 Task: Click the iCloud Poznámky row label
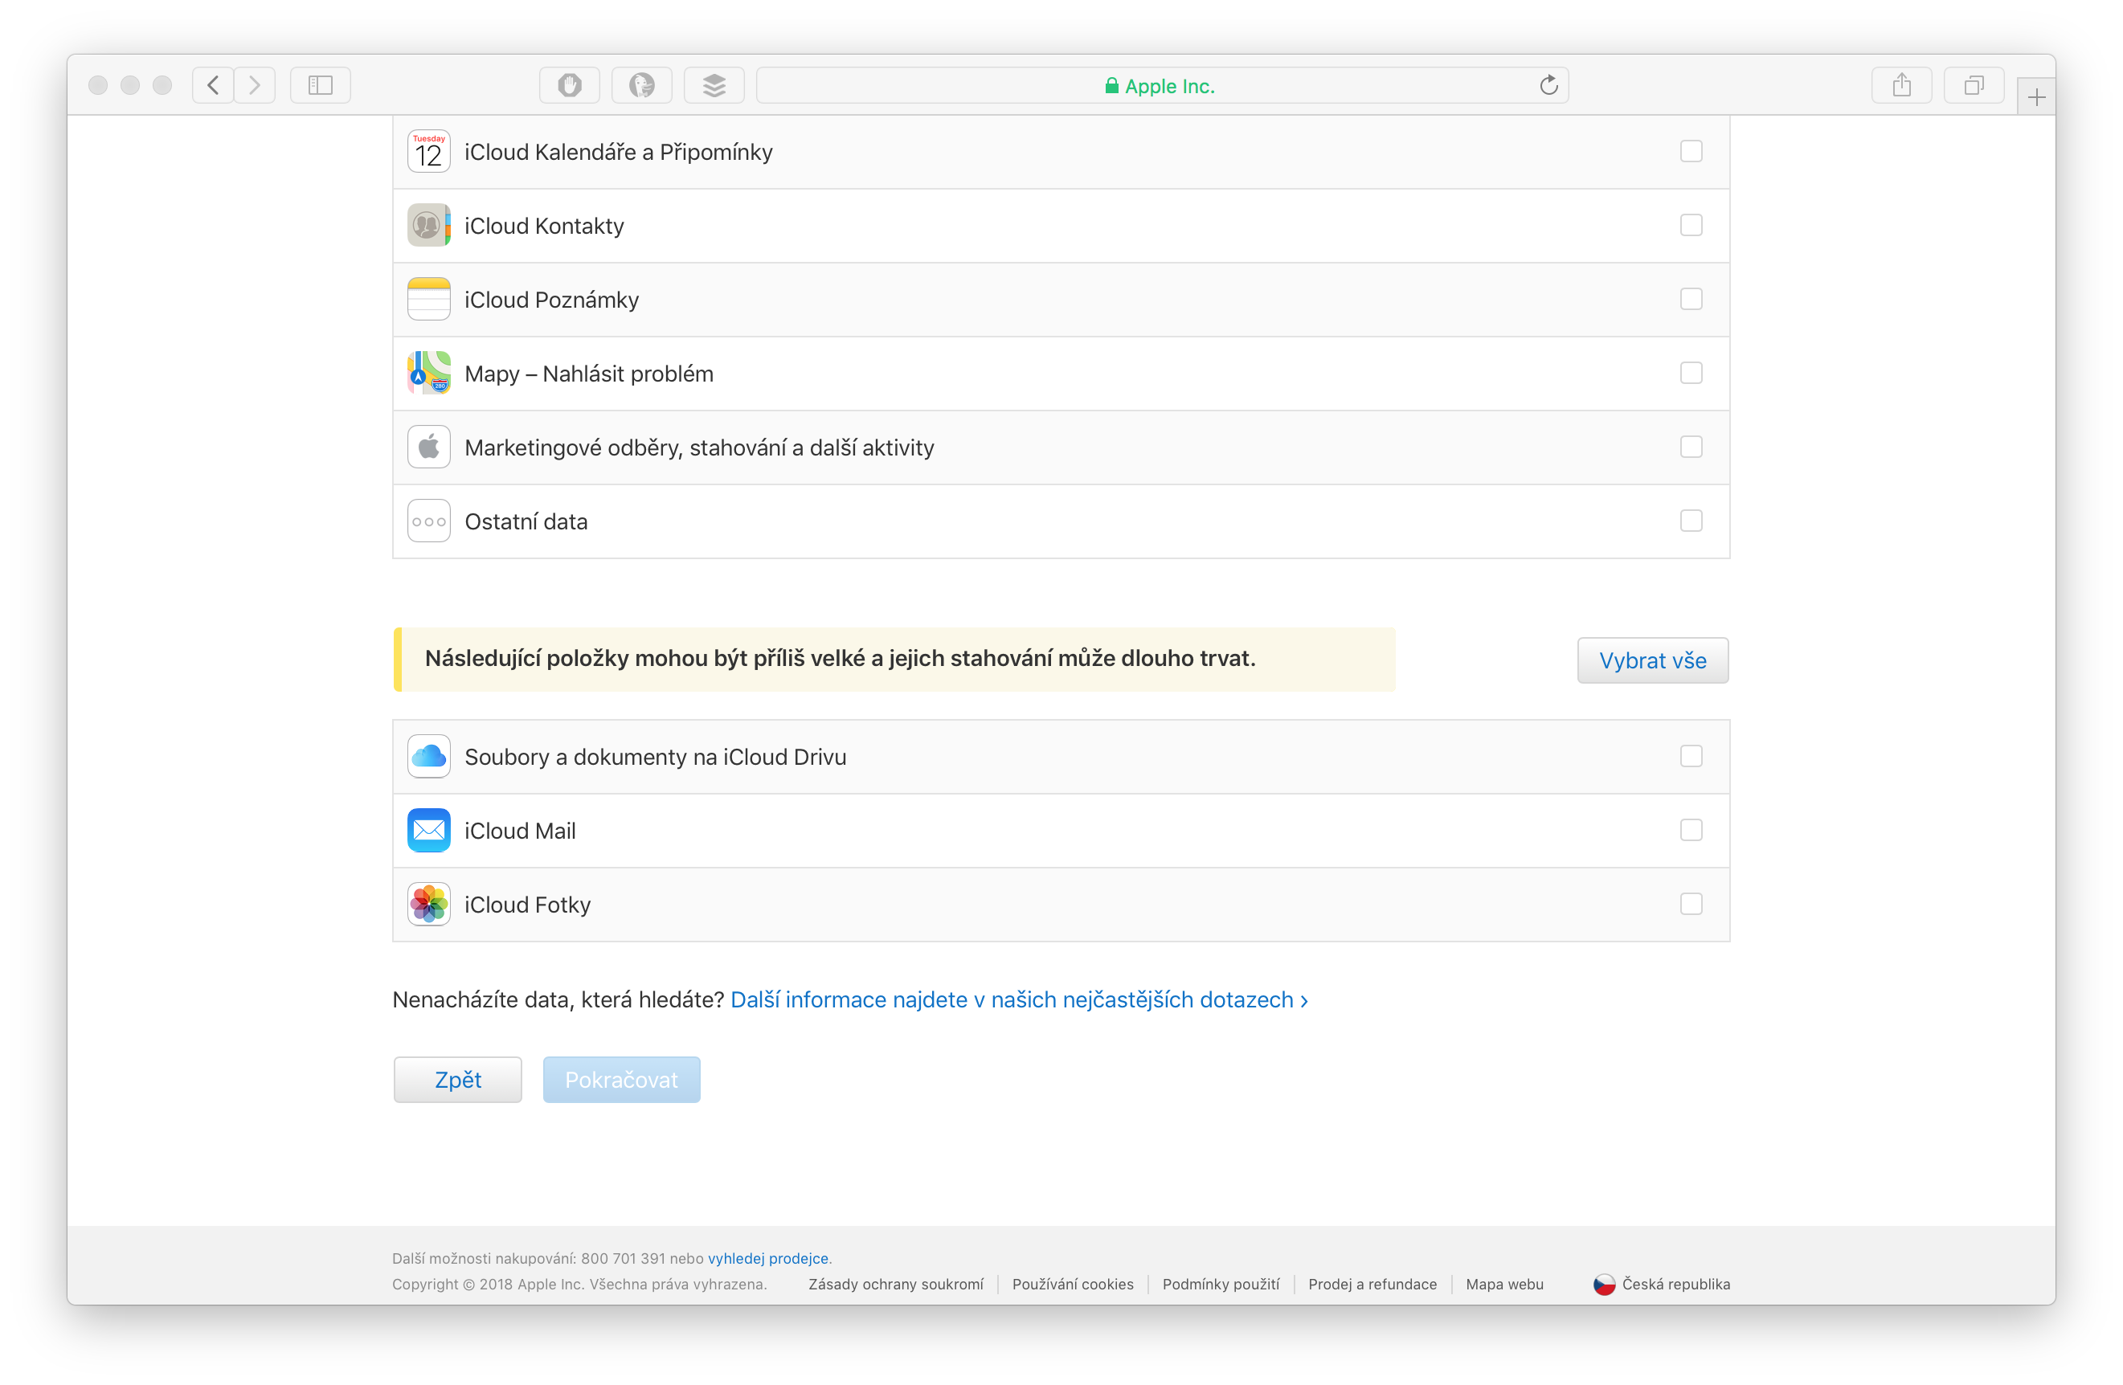pos(552,300)
